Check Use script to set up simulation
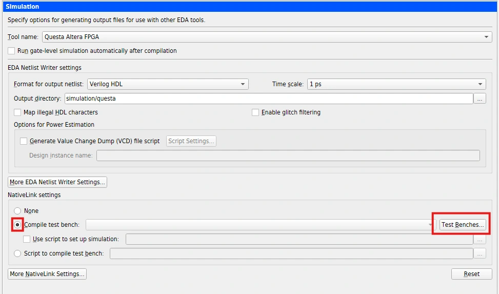This screenshot has height=294, width=499. (27, 239)
